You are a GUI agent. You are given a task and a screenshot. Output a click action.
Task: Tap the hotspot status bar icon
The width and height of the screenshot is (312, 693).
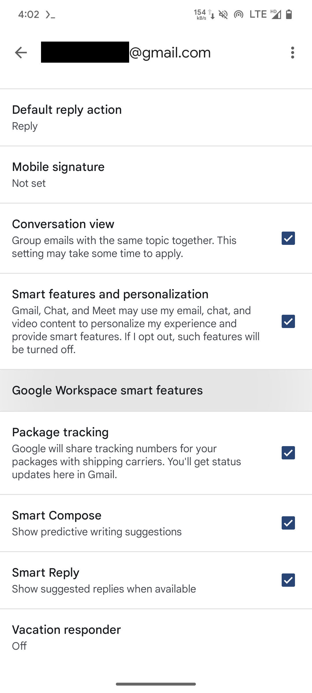(239, 14)
